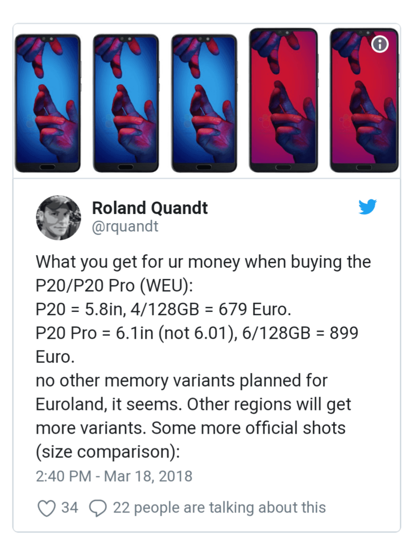Image resolution: width=410 pixels, height=545 pixels.
Task: Click the reply speech bubble icon
Action: pyautogui.click(x=98, y=508)
